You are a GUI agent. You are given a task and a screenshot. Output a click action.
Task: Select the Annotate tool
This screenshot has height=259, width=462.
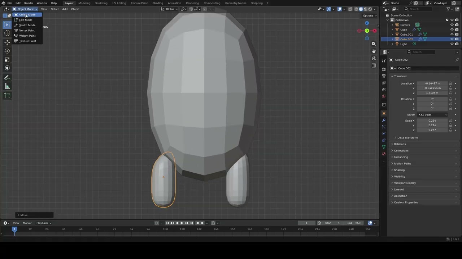tap(7, 78)
